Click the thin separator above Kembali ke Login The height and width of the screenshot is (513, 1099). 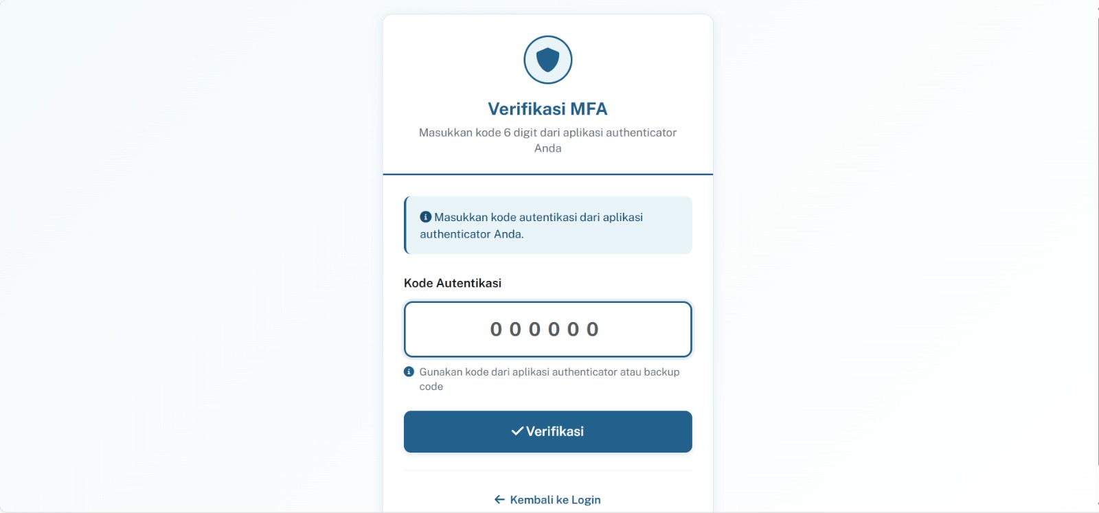(x=547, y=470)
